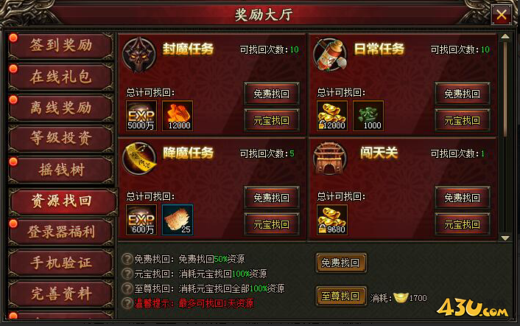Close the 奖励大厅 window
Image resolution: width=520 pixels, height=326 pixels.
click(502, 15)
